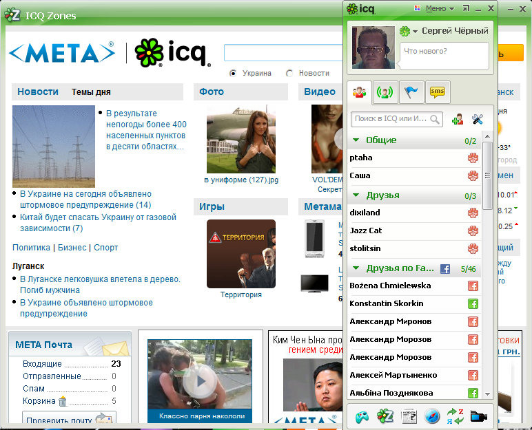Open the power lines news thumbnail
The image size is (532, 430).
pos(54,147)
